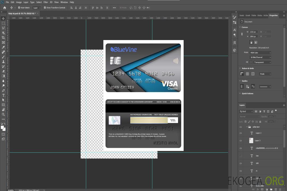The height and width of the screenshot is (191, 287).
Task: Collapse the 'edite text' layer group
Action: (247, 127)
